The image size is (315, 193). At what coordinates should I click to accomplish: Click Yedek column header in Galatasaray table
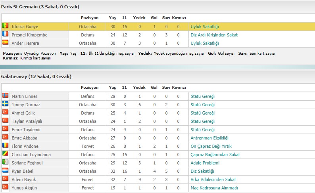pyautogui.click(x=139, y=88)
